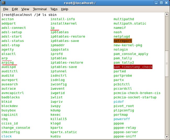Click the scrollbar up arrow
The image size is (170, 140).
167,14
